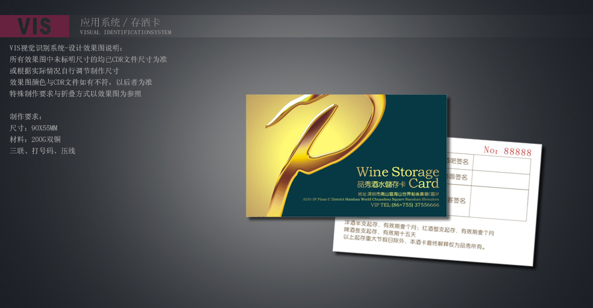
Task: Select the size text '尺寸:90X55MM'
Action: pyautogui.click(x=33, y=128)
